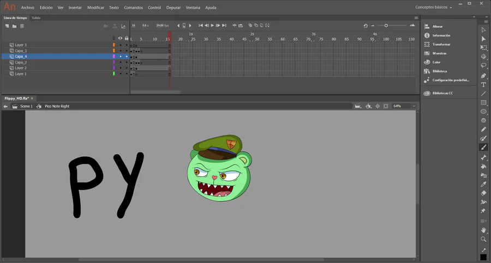Toggle visibility of Capa_3
This screenshot has height=263, width=491.
[x=121, y=51]
